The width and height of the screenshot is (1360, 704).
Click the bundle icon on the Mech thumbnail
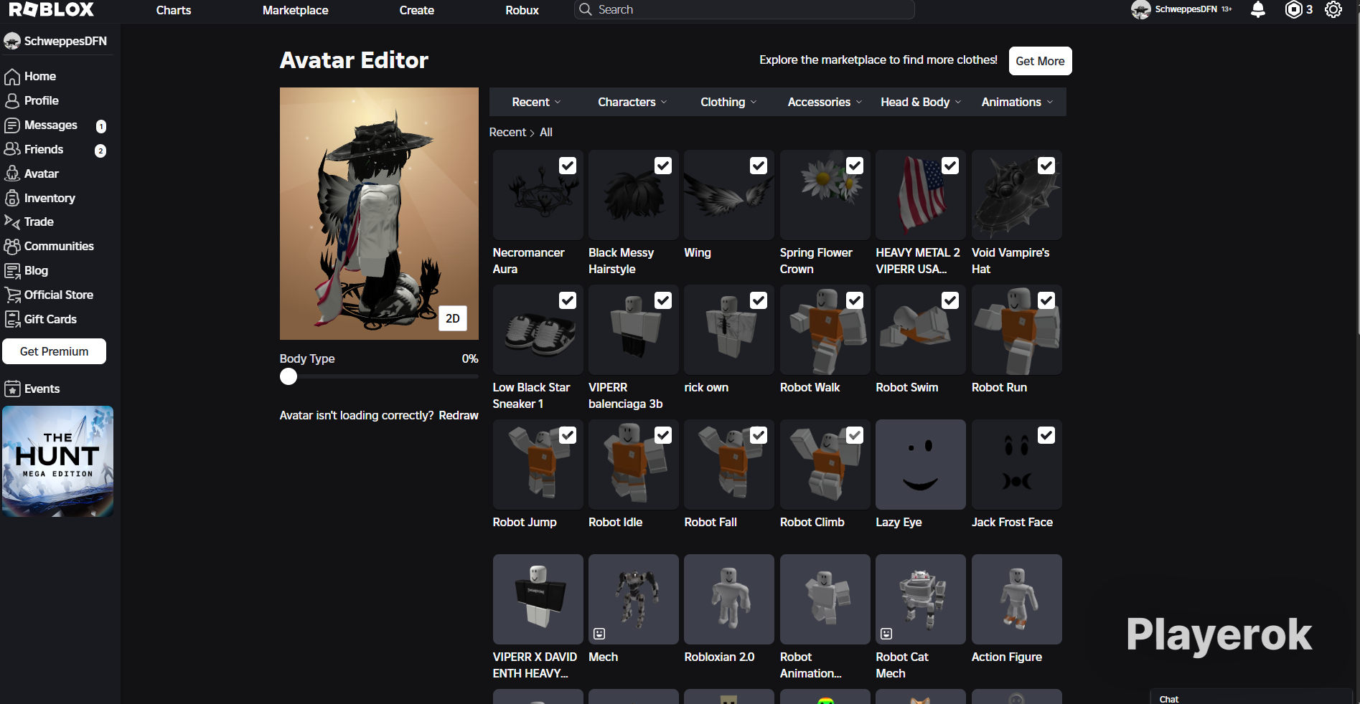[599, 634]
